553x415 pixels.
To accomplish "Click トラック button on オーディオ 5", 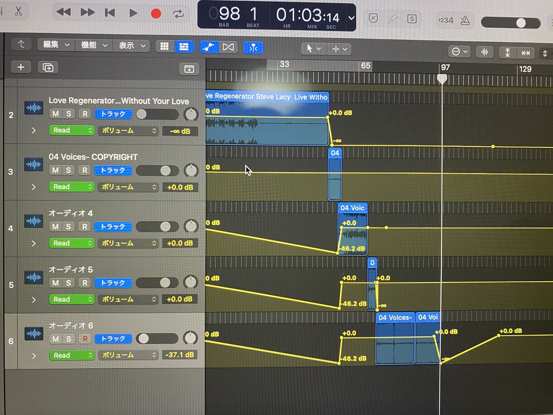I will point(113,283).
